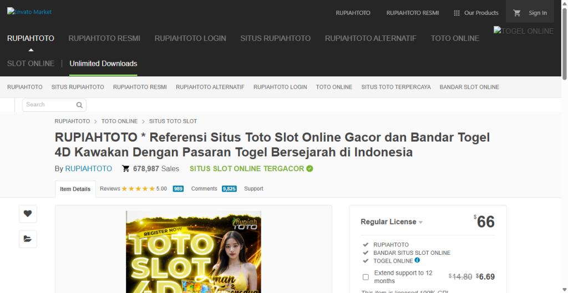Open the Support tab

[x=253, y=189]
